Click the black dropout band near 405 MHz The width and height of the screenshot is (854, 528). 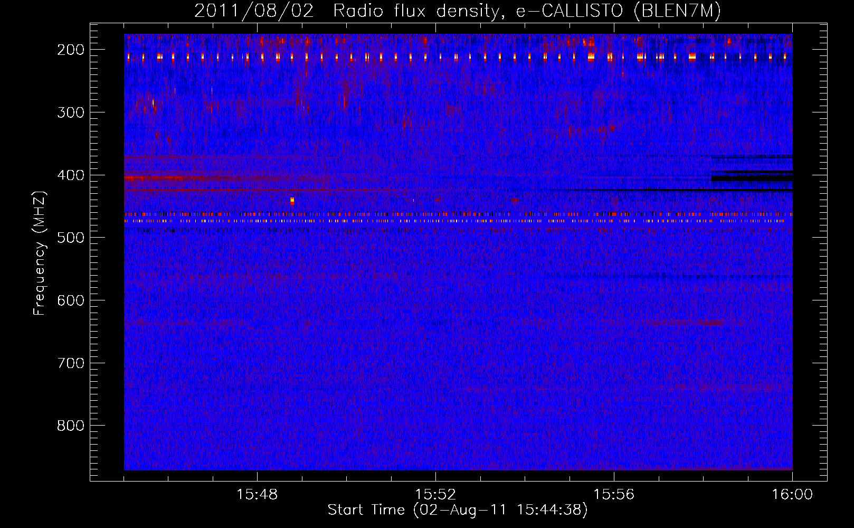(752, 178)
